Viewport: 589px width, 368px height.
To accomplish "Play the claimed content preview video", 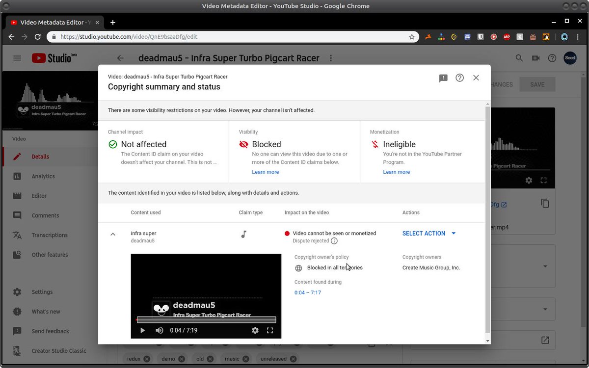I will pos(142,331).
